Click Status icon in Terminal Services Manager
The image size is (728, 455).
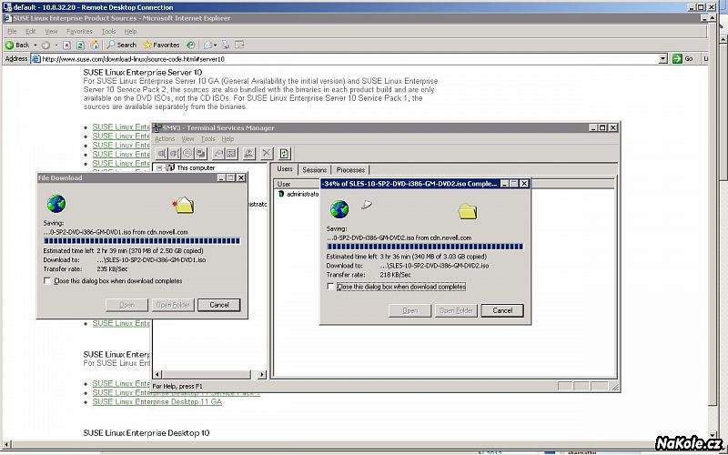(232, 153)
